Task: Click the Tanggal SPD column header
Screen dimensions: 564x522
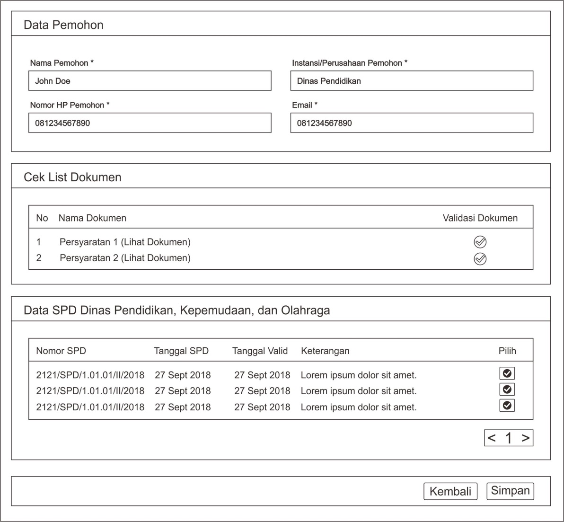Action: pyautogui.click(x=181, y=351)
